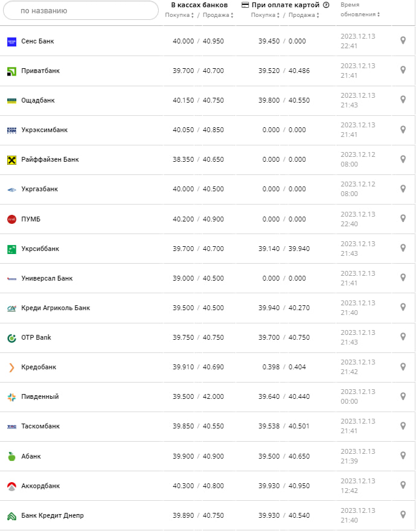Click the Райффайзен Банк logo icon
This screenshot has width=416, height=531.
coord(11,160)
